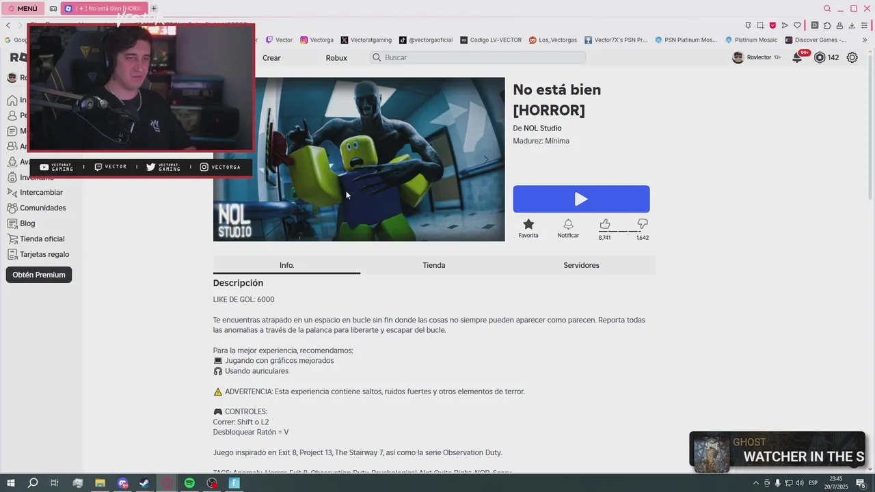This screenshot has height=492, width=875.
Task: Open Tarjetas regalo in the sidebar
Action: [x=44, y=254]
